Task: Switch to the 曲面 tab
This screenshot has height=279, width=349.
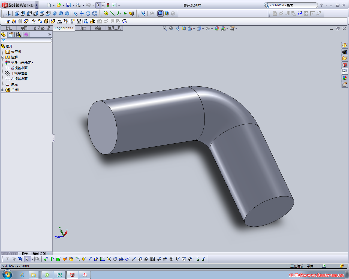Action: tap(83, 28)
